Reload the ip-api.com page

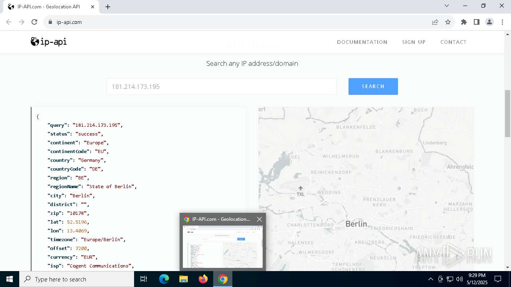coord(34,22)
